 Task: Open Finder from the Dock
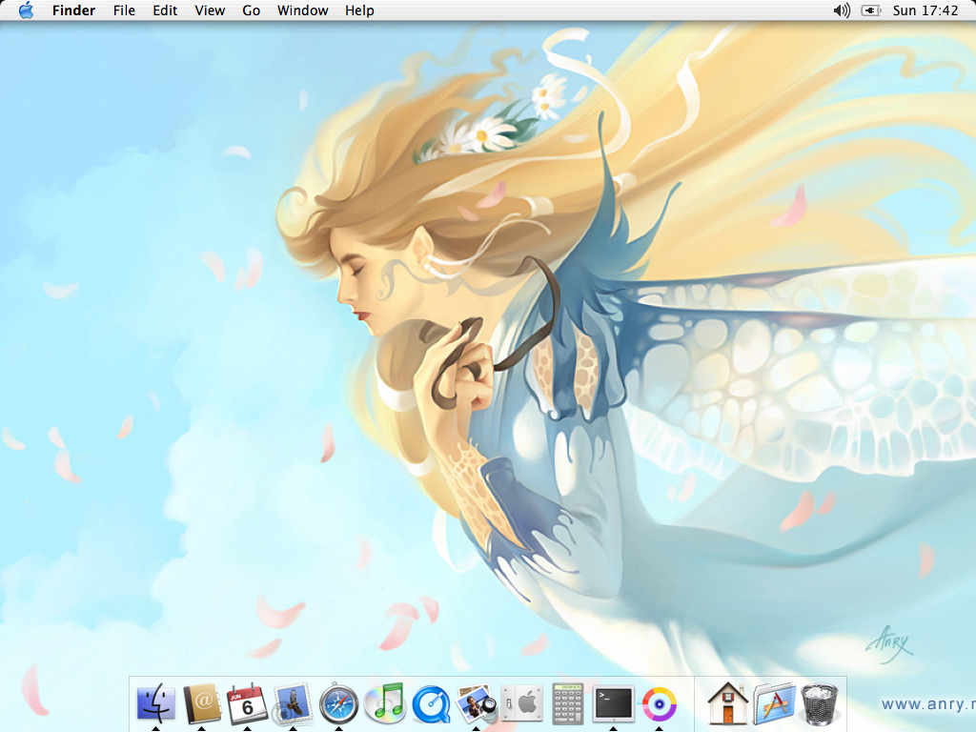(x=155, y=703)
